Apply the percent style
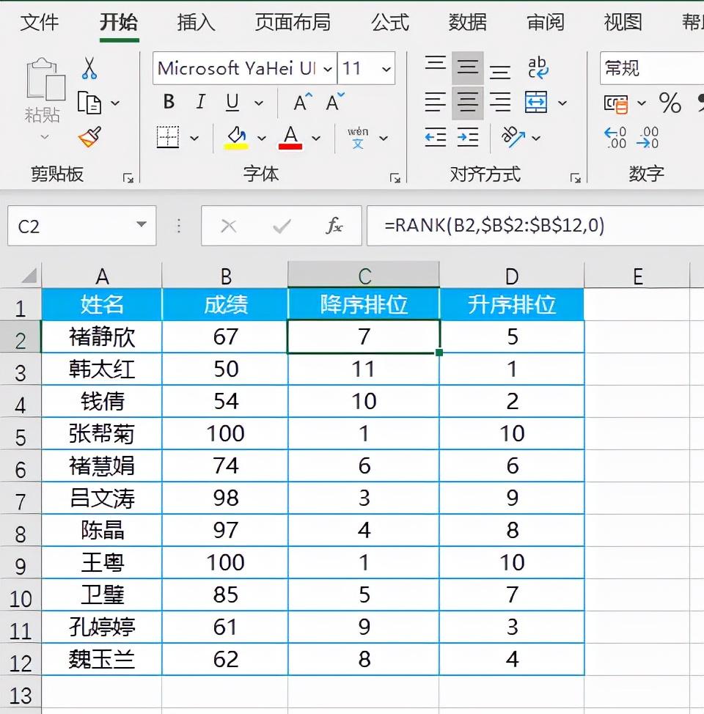Viewport: 704px width, 714px height. (x=670, y=103)
